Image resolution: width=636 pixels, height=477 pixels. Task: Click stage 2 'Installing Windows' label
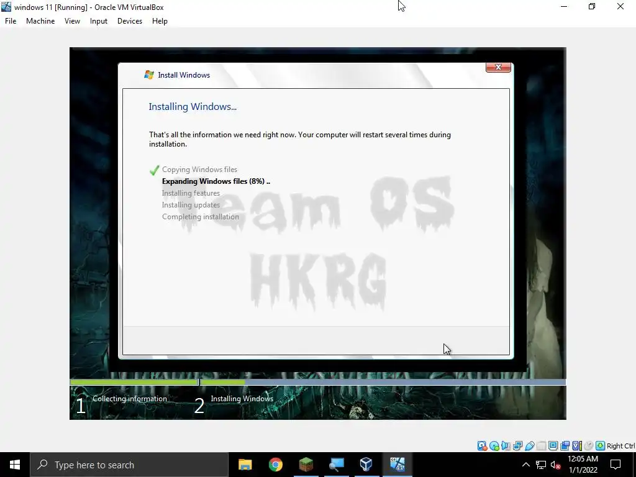tap(242, 399)
